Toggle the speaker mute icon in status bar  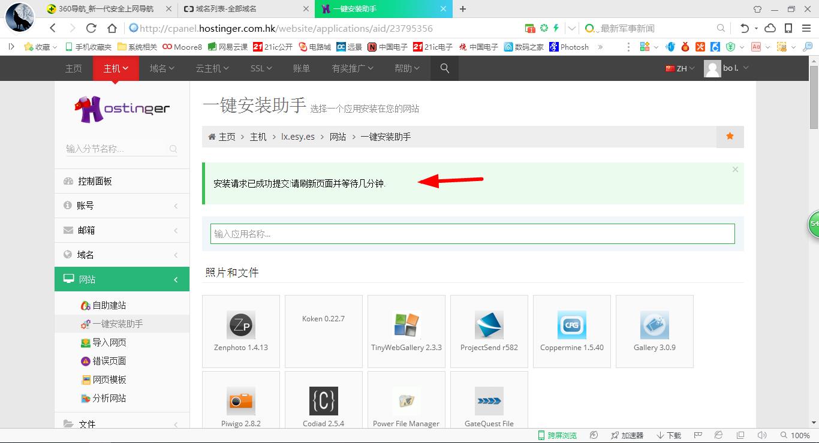pos(762,435)
